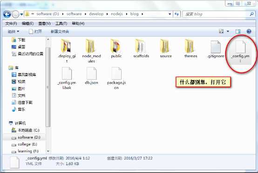Open the 组织 dropdown in toolbar
Image resolution: width=258 pixels, height=173 pixels.
click(x=14, y=31)
